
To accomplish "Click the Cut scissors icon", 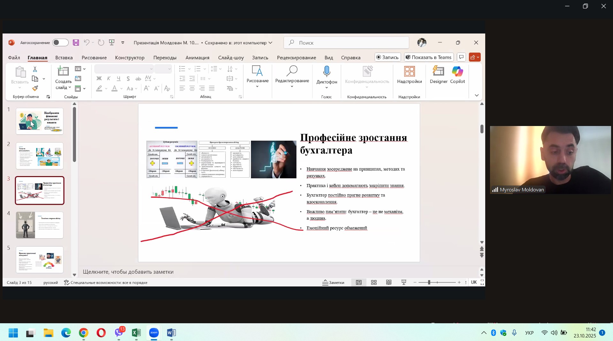I will pos(35,69).
